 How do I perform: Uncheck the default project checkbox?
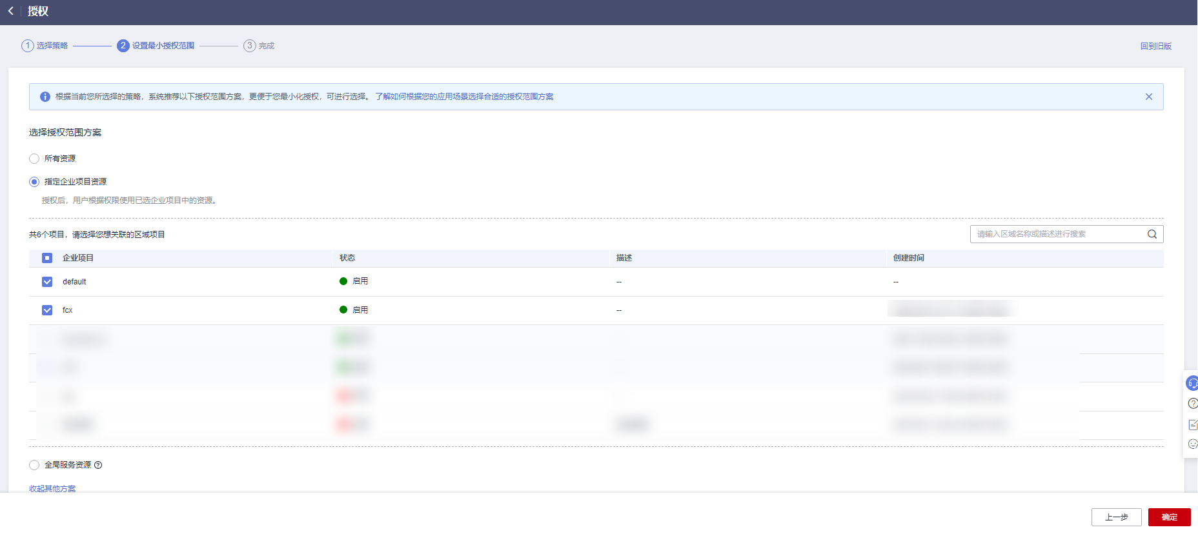point(47,282)
